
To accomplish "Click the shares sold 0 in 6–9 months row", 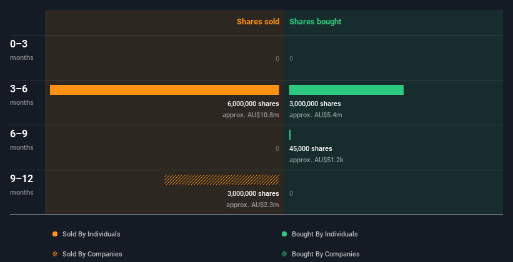I will click(277, 148).
